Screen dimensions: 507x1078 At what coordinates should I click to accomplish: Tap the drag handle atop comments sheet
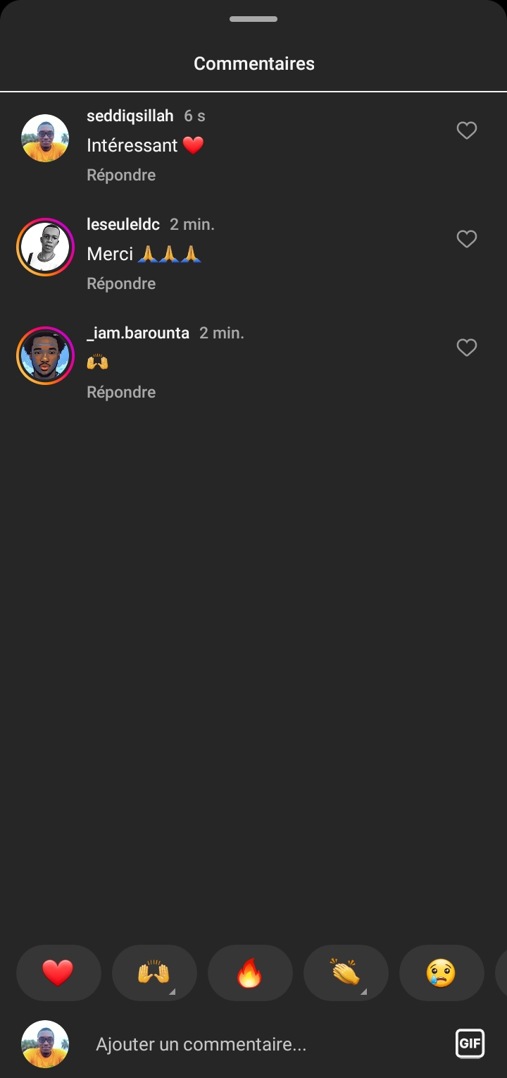(254, 19)
